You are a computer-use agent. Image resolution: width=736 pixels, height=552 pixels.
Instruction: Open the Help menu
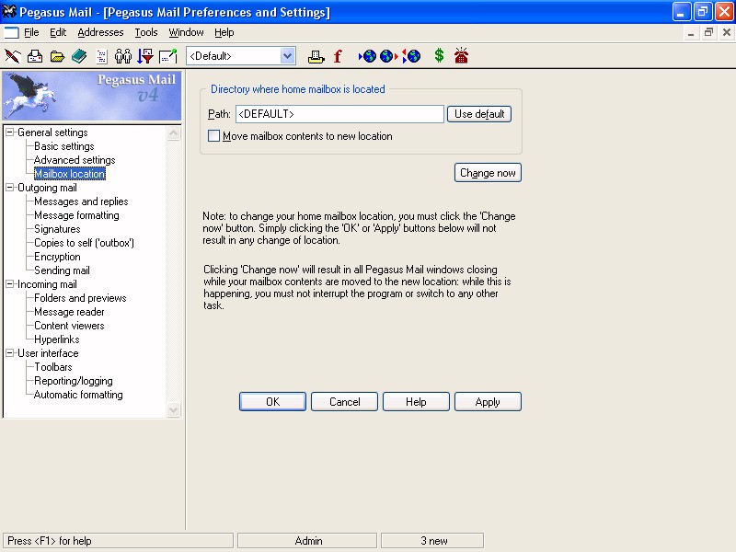tap(224, 32)
